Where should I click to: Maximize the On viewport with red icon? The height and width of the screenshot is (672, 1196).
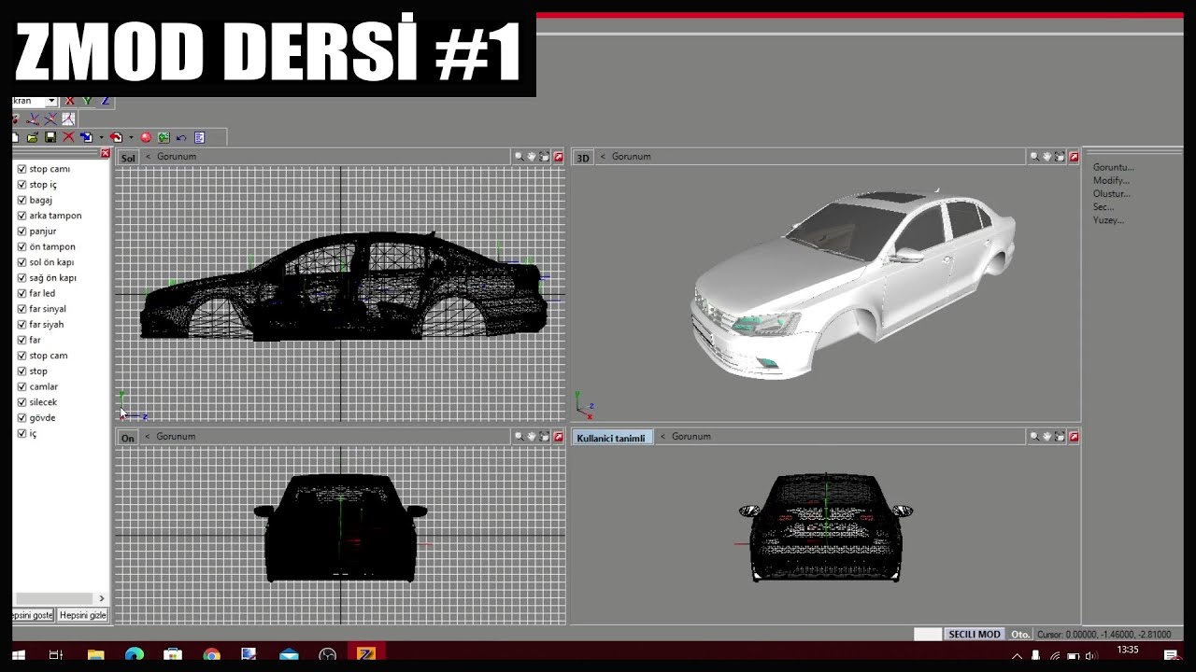point(559,437)
